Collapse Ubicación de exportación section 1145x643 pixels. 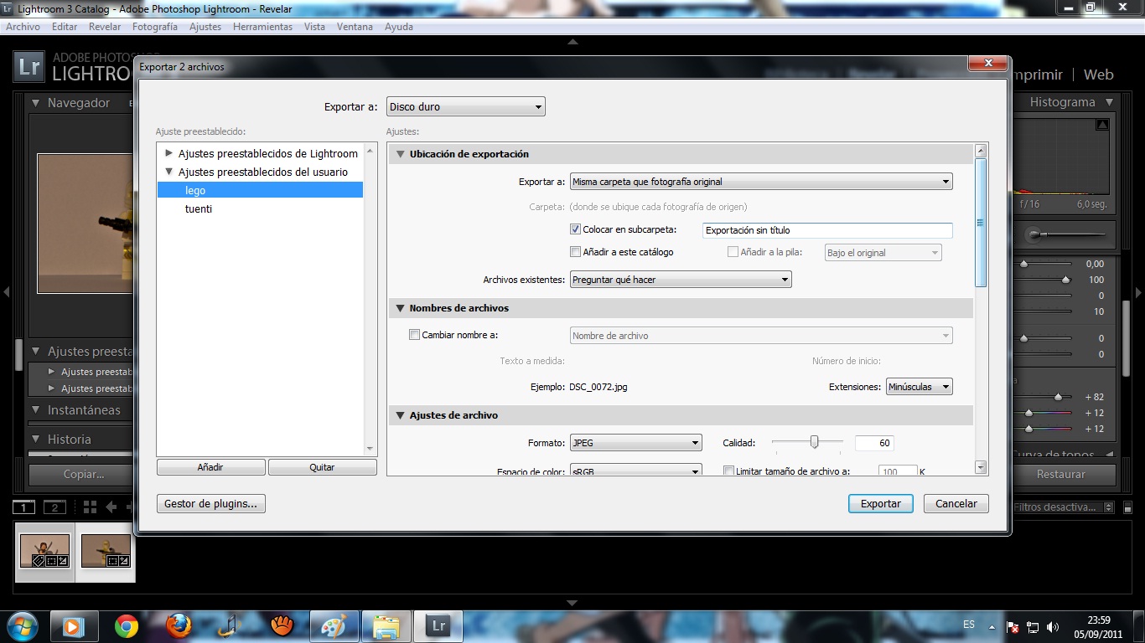[400, 154]
